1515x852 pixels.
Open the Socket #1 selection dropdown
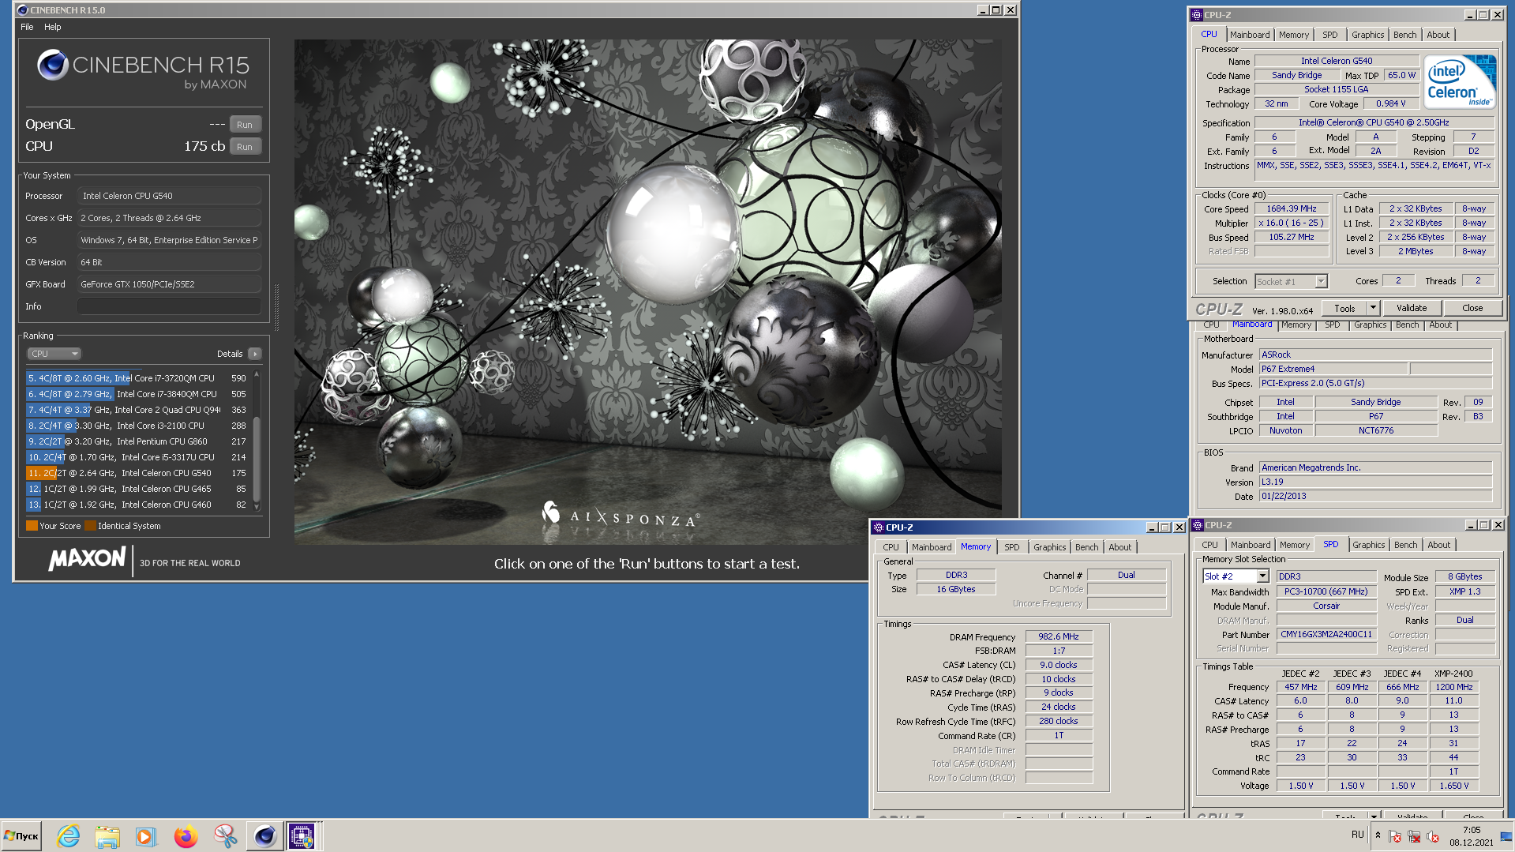pos(1292,282)
